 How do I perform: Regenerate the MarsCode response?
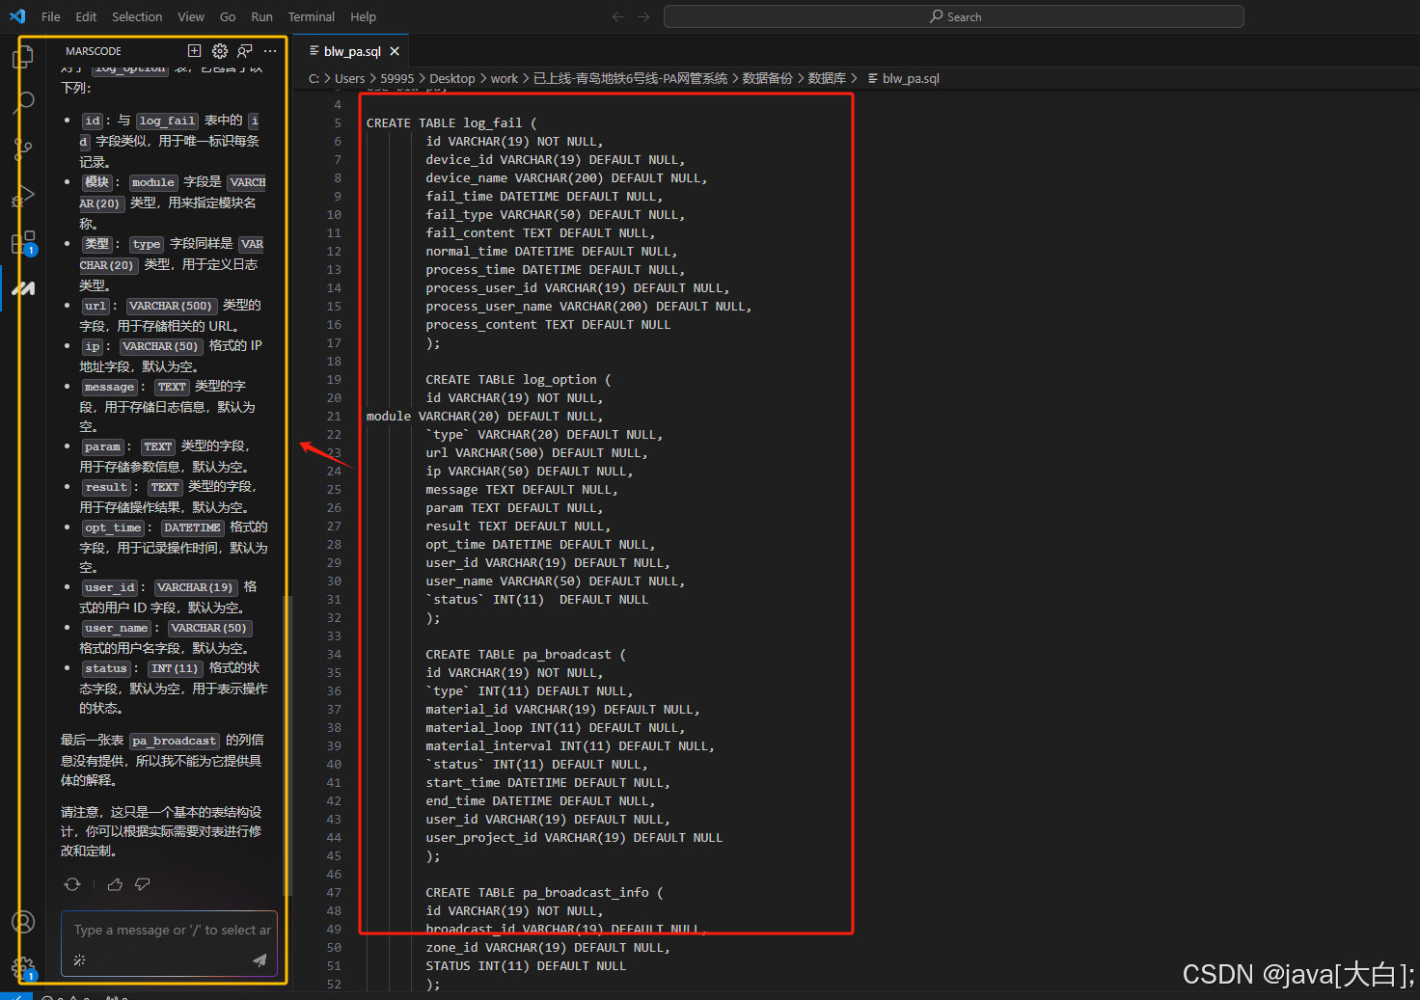[72, 884]
